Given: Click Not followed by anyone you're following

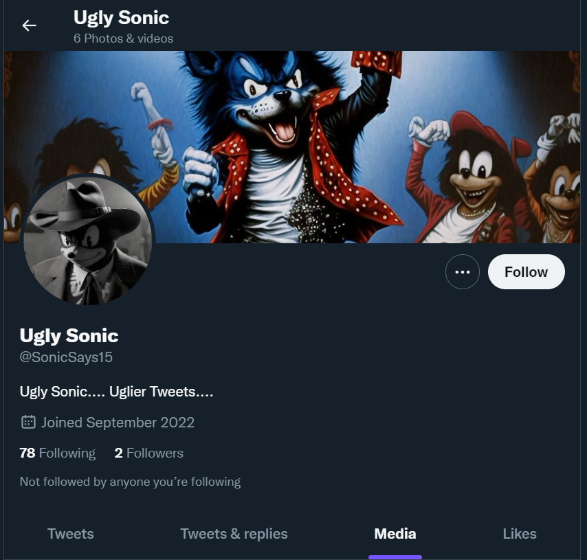Looking at the screenshot, I should coord(130,482).
